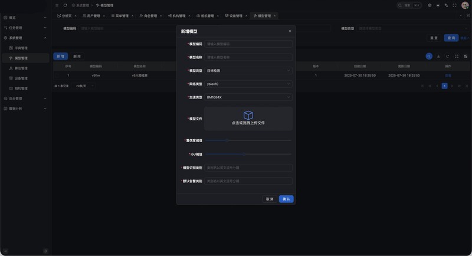The image size is (472, 256).
Task: Select page 1 in pagination
Action: tap(444, 86)
